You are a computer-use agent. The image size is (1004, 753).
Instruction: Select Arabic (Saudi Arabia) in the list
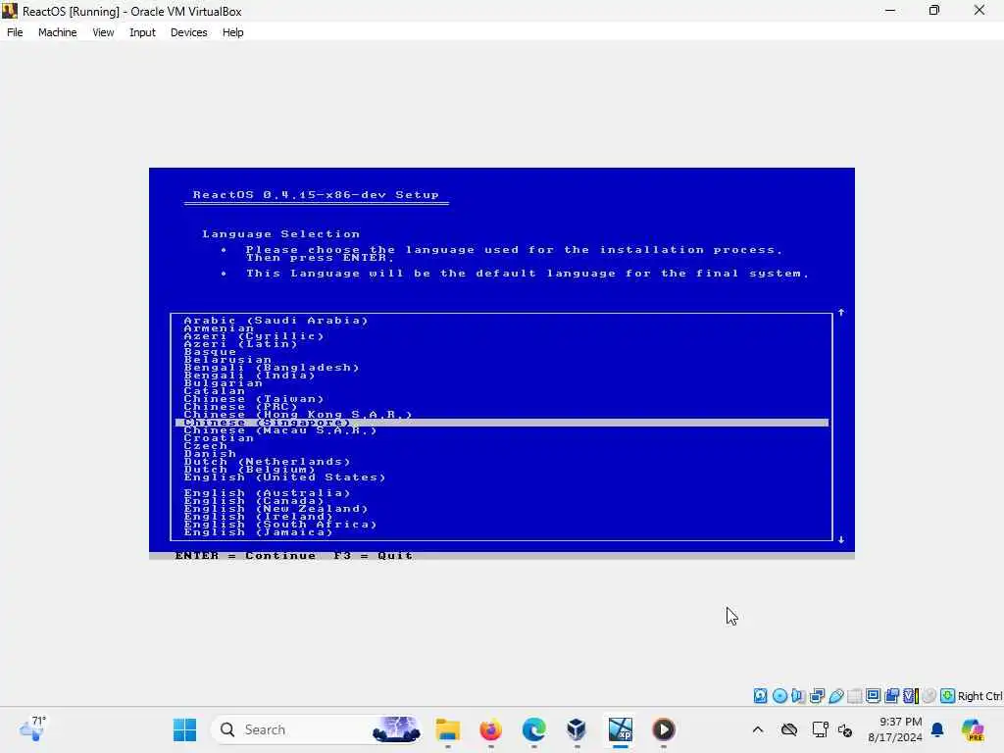coord(276,321)
